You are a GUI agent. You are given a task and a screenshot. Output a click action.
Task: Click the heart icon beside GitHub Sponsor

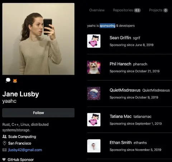pos(4,159)
